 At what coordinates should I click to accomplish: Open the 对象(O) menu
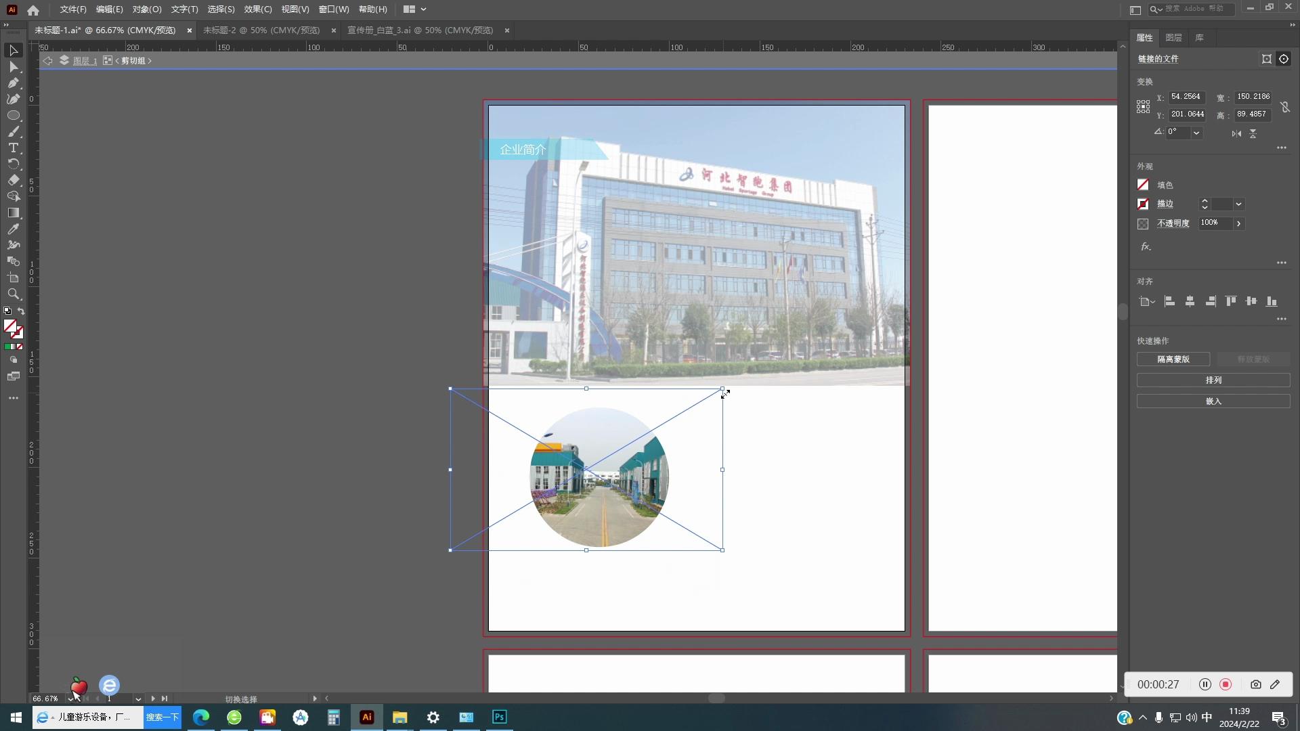pyautogui.click(x=147, y=9)
